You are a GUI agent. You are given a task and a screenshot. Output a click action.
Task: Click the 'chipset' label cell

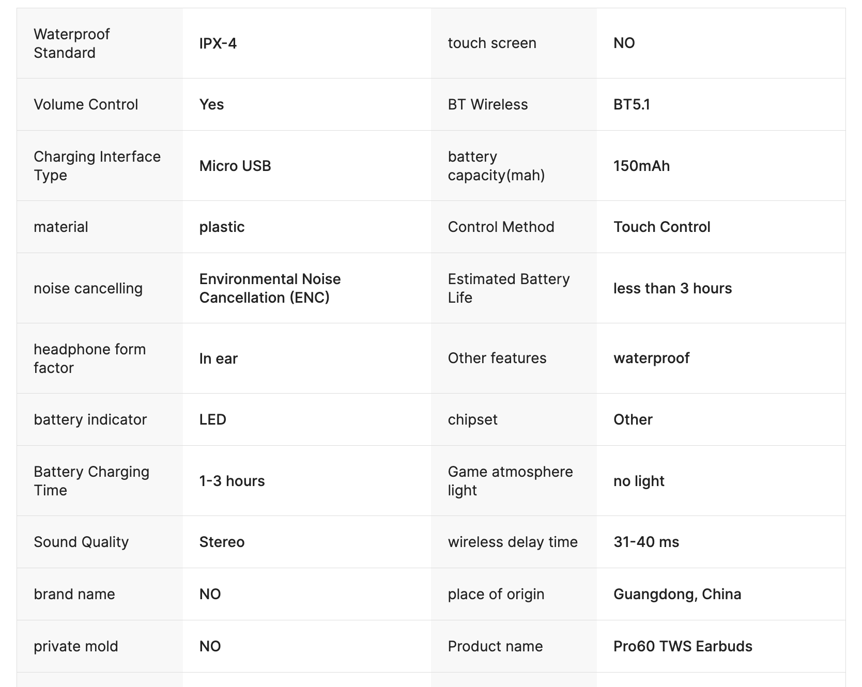click(472, 419)
